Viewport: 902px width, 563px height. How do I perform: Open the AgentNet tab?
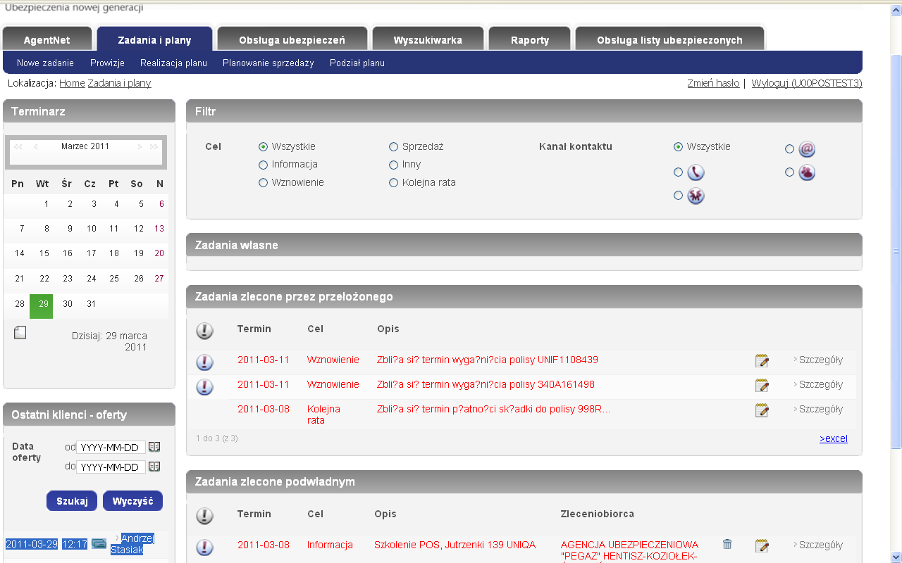coord(47,40)
